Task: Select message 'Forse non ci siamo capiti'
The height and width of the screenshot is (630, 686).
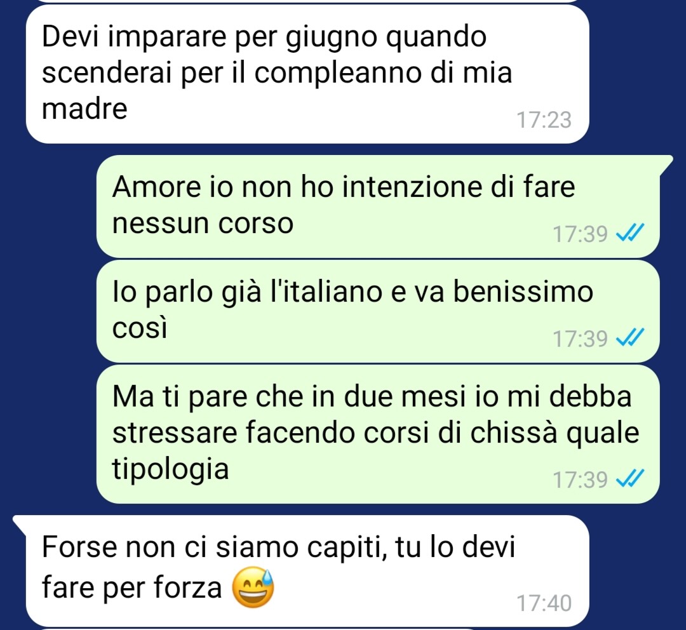Action: (307, 570)
